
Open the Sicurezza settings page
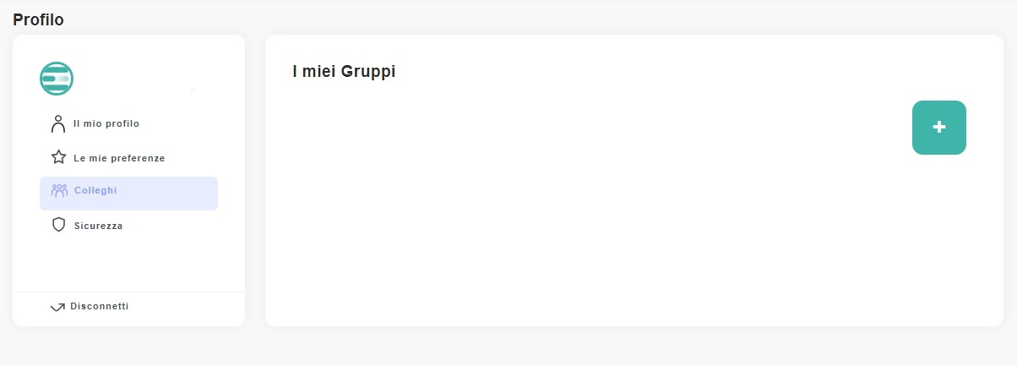98,226
